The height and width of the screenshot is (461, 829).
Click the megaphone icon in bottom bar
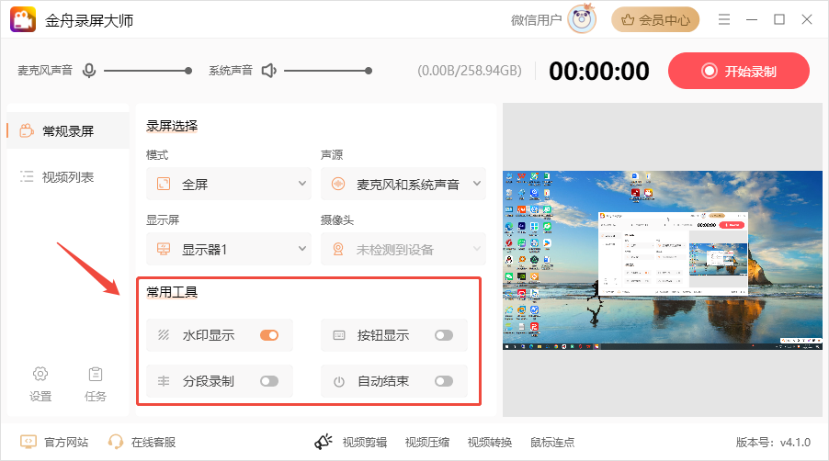point(324,442)
